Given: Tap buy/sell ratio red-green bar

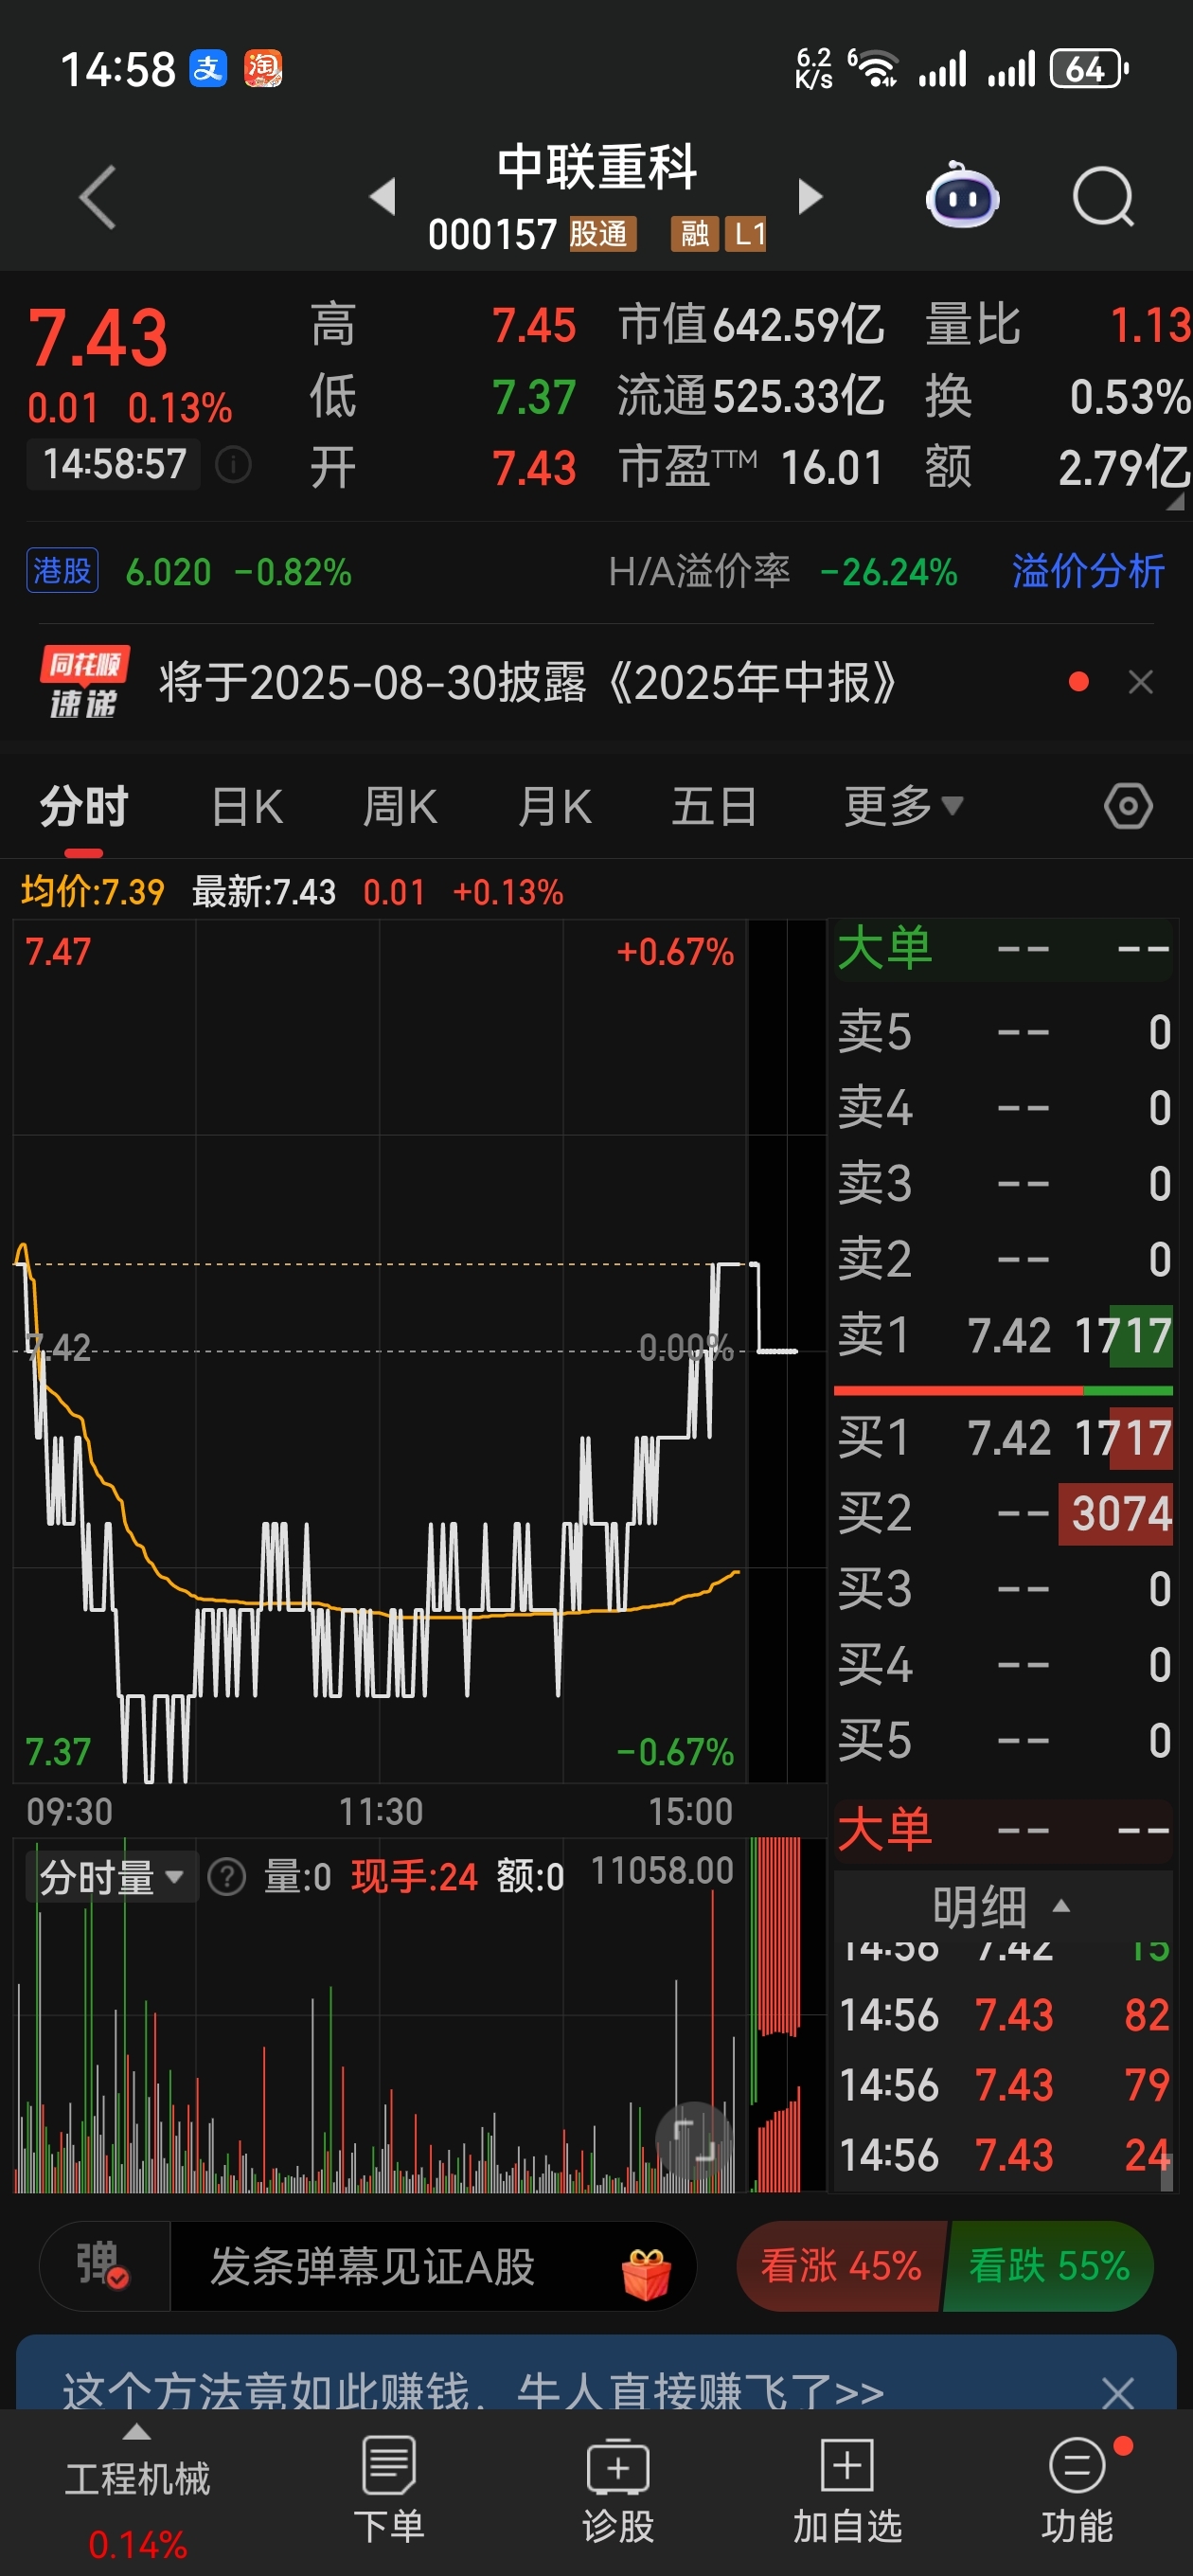Looking at the screenshot, I should [1003, 1391].
